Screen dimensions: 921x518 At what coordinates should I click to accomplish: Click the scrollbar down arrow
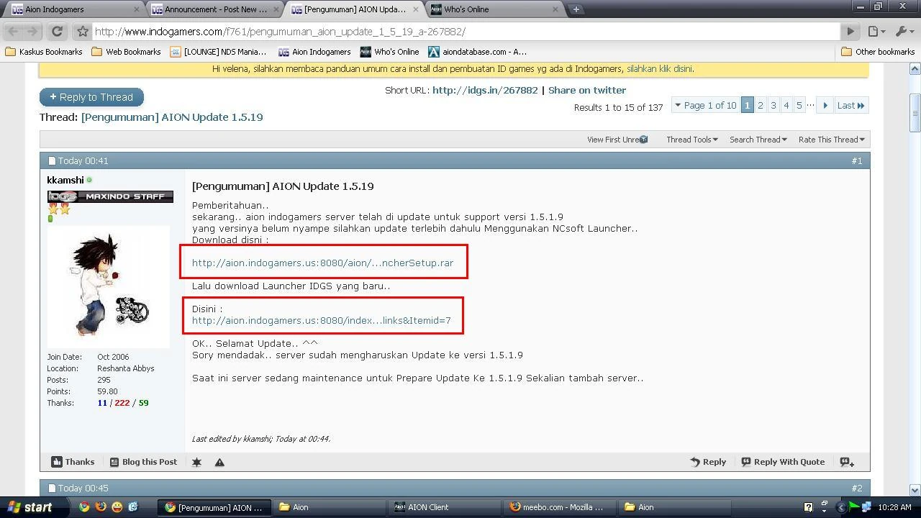(x=915, y=491)
